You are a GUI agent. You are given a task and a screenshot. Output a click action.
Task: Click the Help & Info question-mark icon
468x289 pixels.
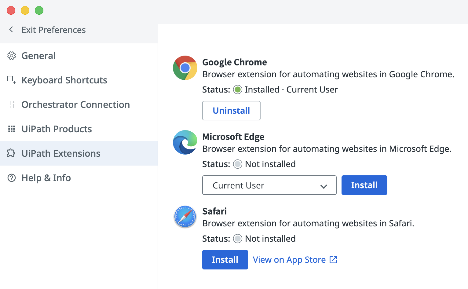coord(12,178)
